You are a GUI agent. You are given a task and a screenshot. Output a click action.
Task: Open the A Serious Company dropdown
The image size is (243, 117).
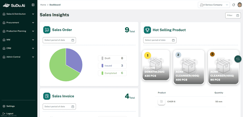click(x=214, y=5)
